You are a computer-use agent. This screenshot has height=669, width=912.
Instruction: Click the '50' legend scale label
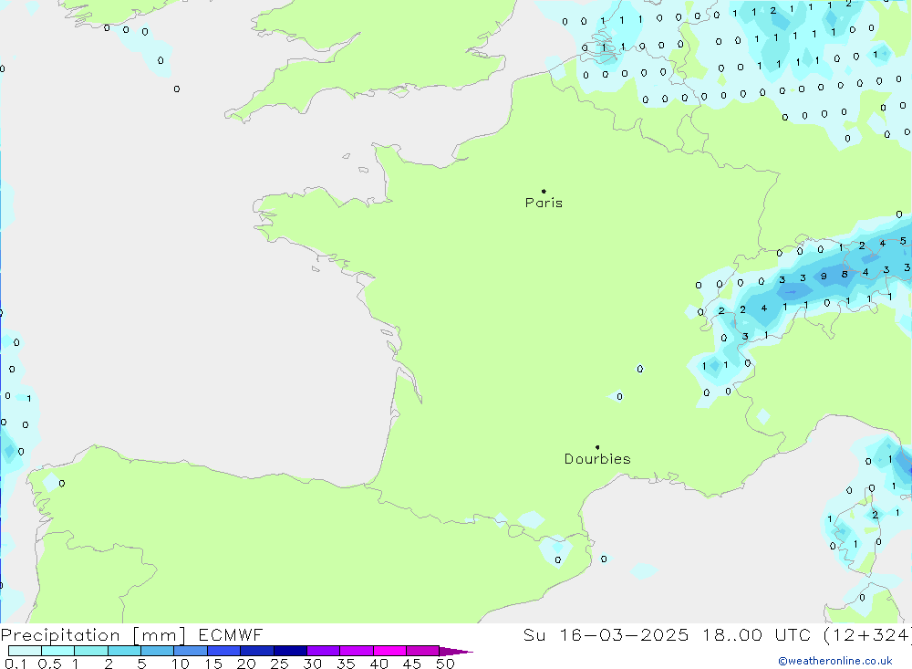(445, 664)
